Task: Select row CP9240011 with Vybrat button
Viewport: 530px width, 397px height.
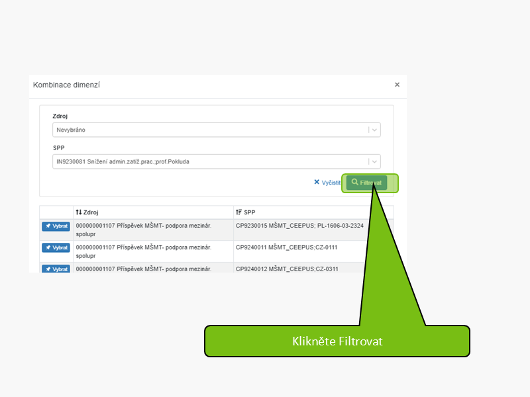Action: 56,247
